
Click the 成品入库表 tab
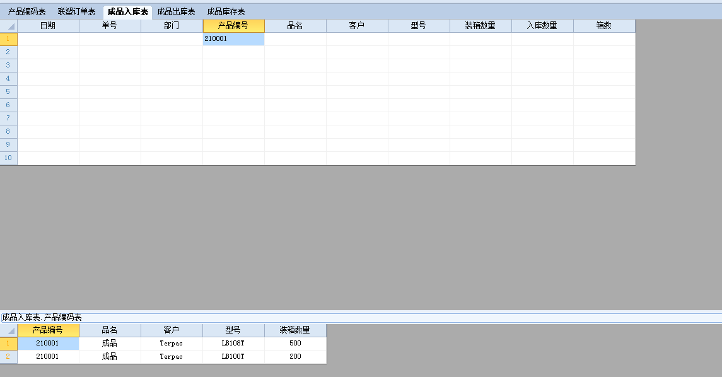(127, 12)
